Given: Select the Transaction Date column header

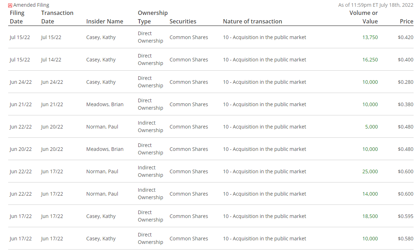Looking at the screenshot, I should click(57, 17).
